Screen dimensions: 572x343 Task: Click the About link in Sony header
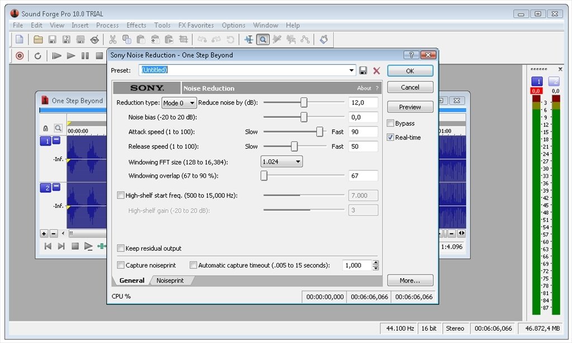[x=364, y=88]
